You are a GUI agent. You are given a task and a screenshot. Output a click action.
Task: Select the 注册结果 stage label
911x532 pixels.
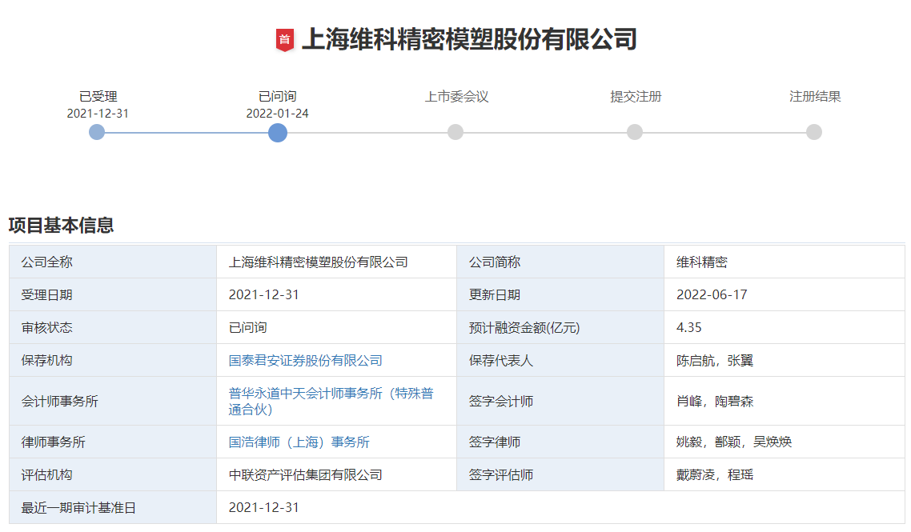click(815, 97)
